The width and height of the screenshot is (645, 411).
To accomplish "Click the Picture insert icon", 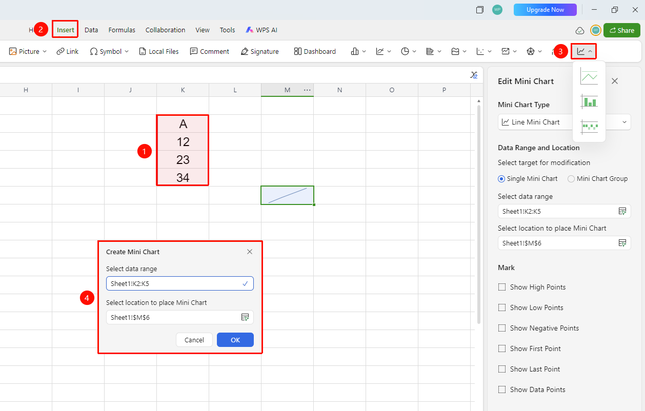I will (13, 51).
